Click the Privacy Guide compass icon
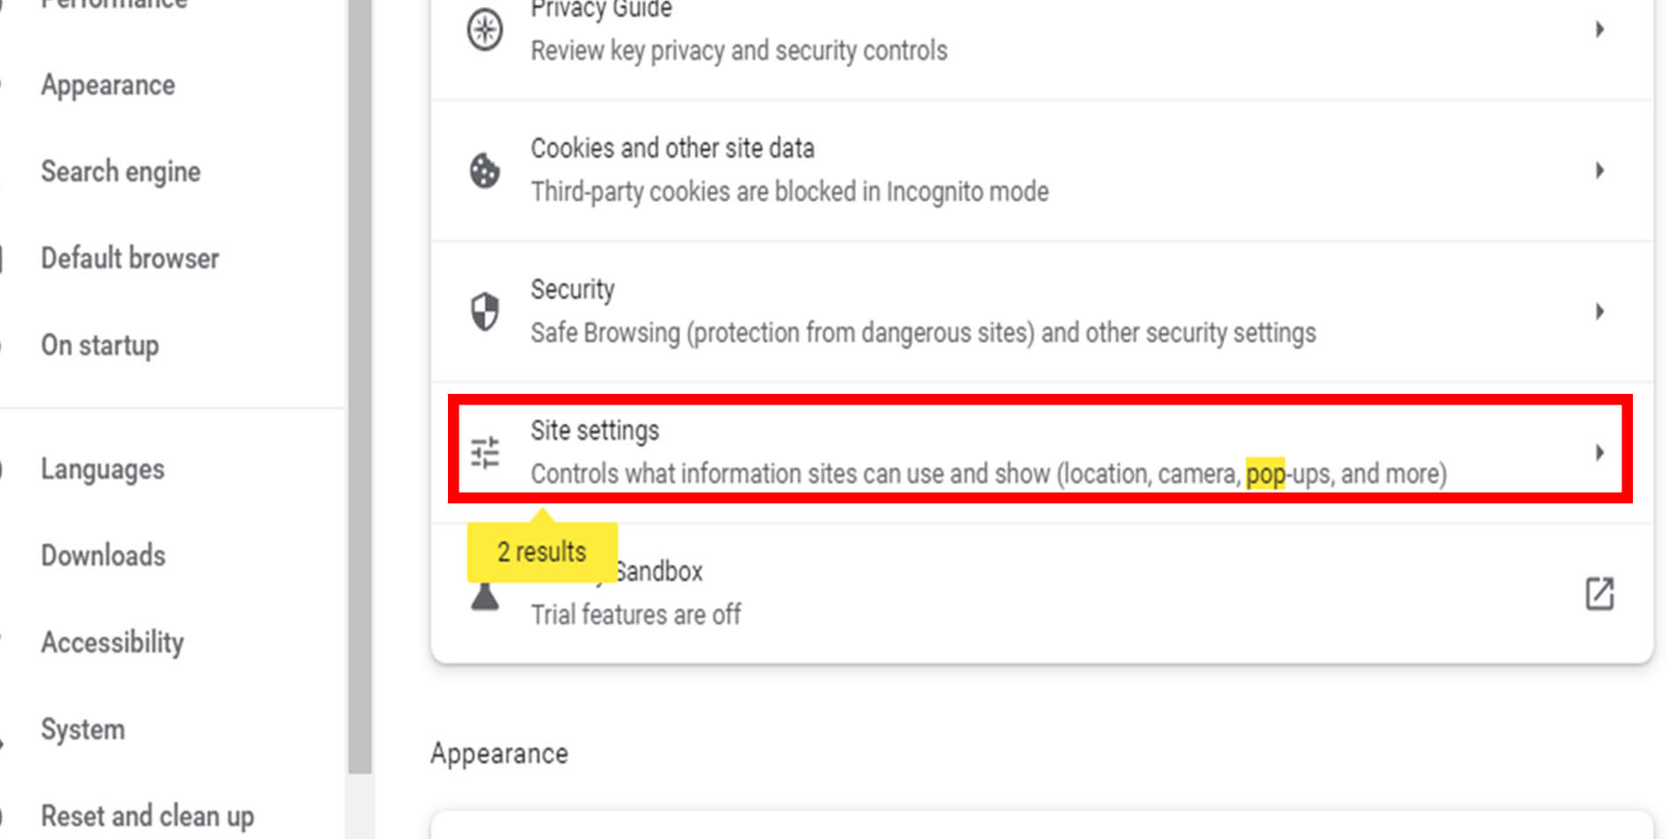Image resolution: width=1670 pixels, height=839 pixels. point(484,30)
